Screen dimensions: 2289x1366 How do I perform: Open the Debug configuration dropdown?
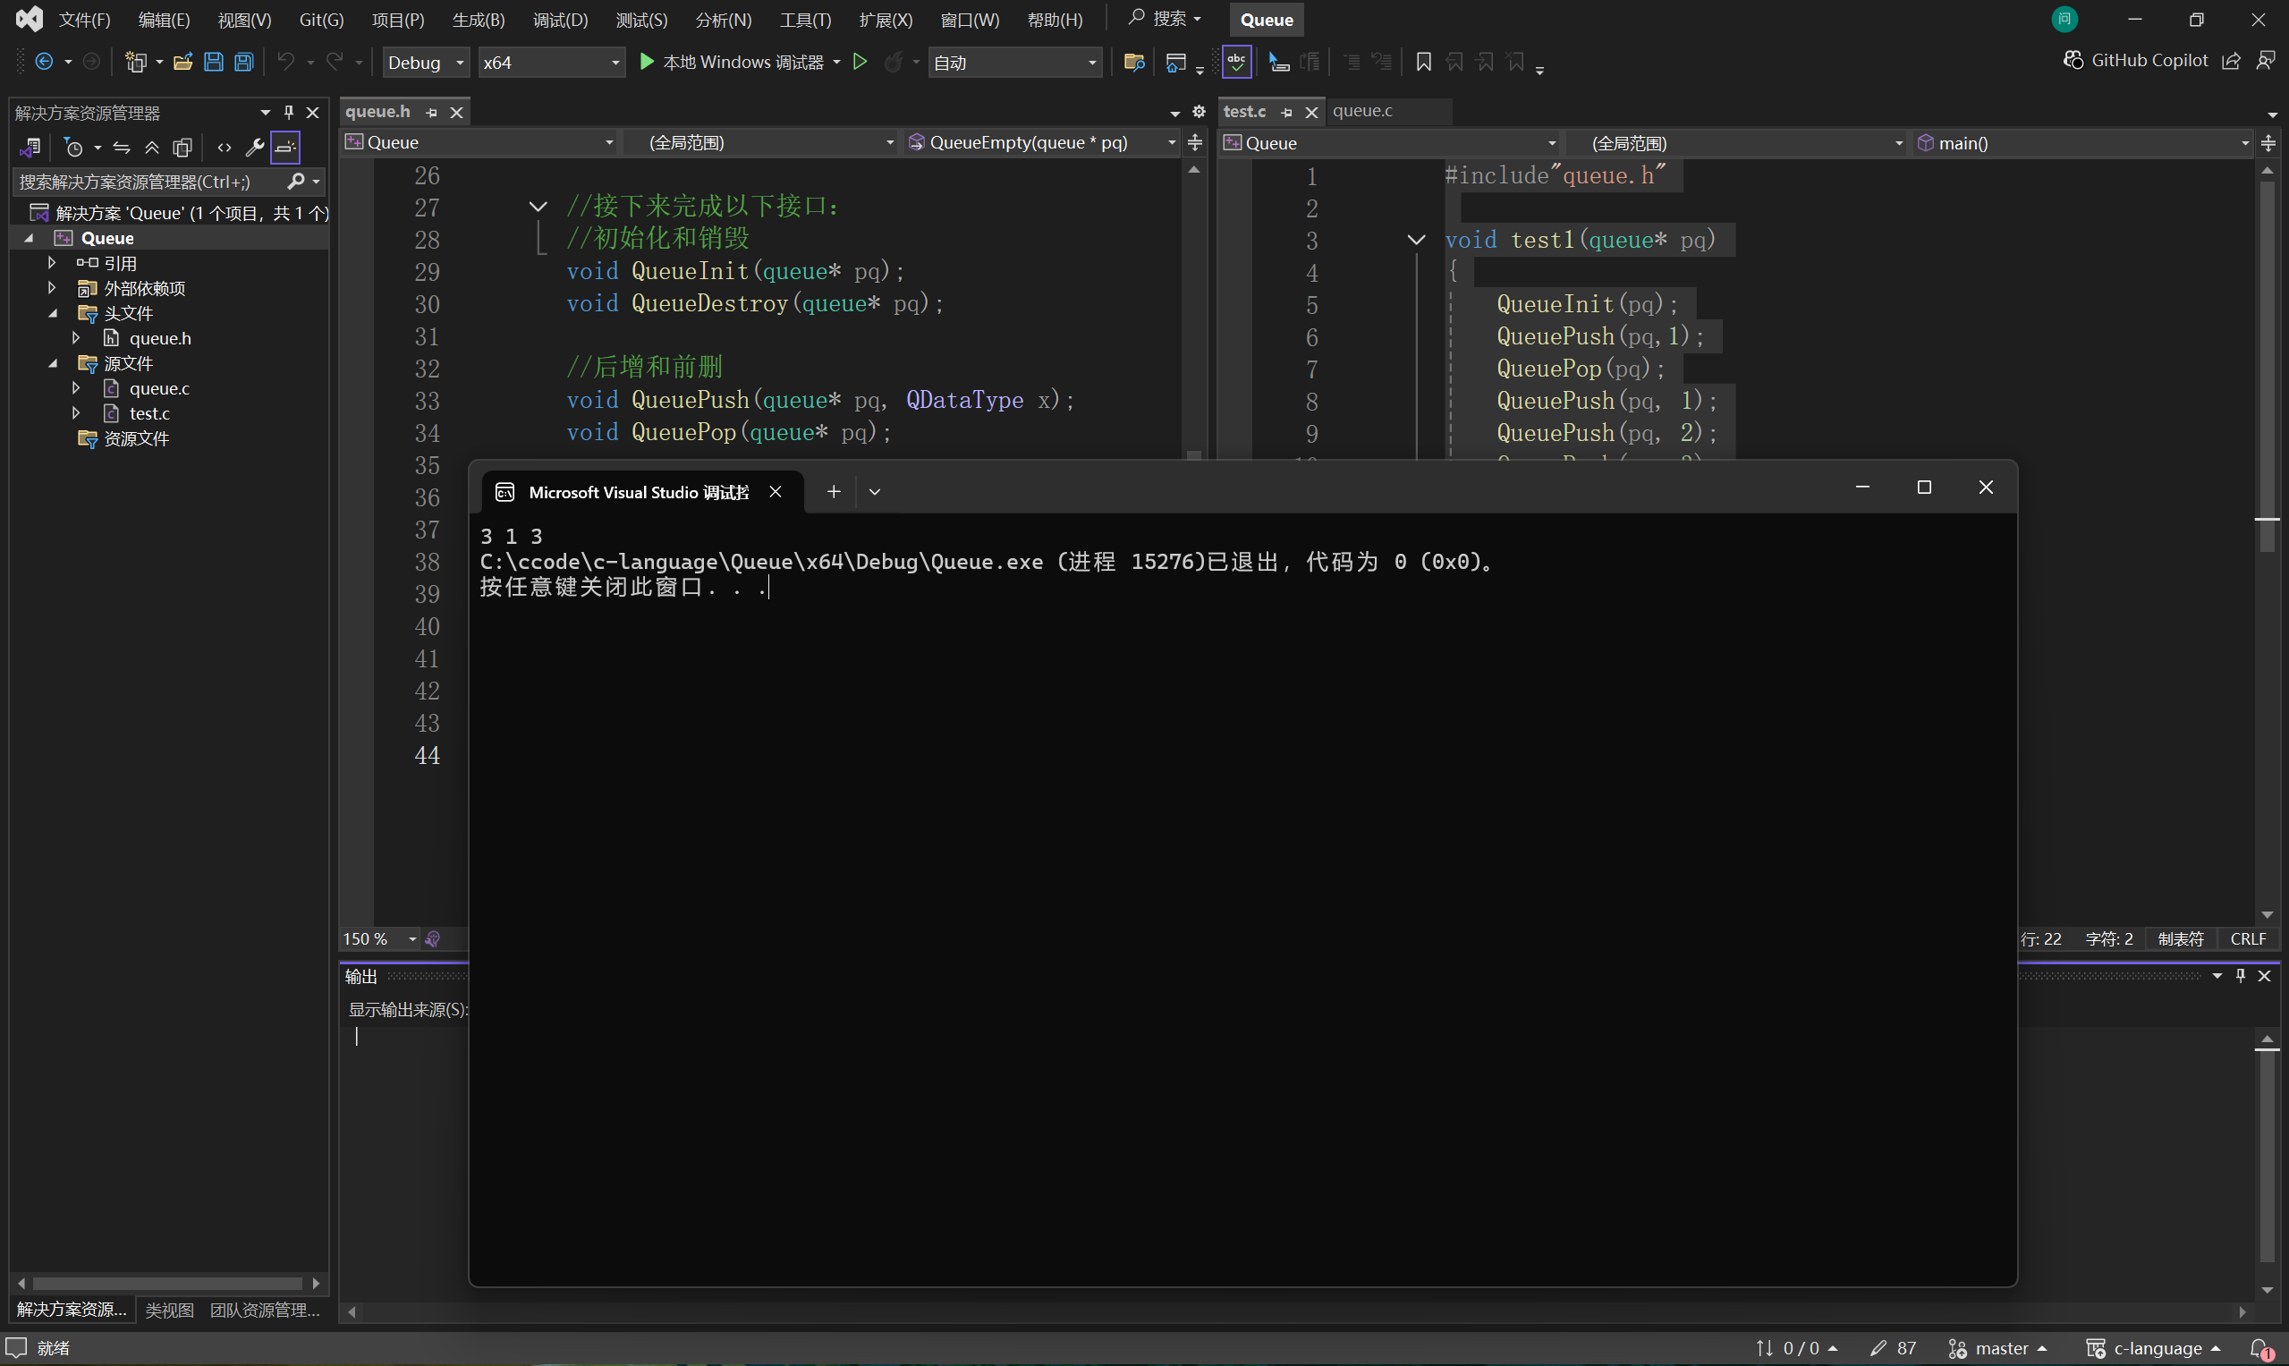pos(426,62)
